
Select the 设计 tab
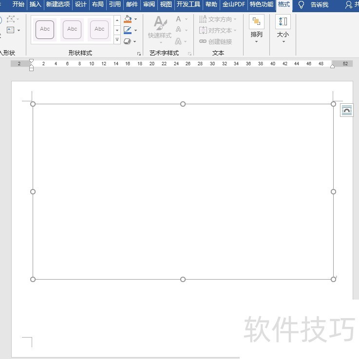tap(80, 4)
